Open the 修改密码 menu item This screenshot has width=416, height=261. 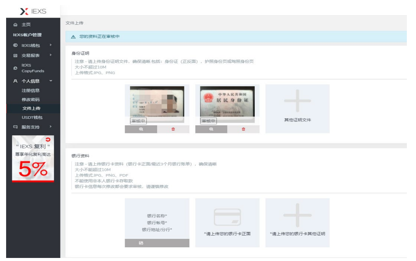click(x=31, y=99)
